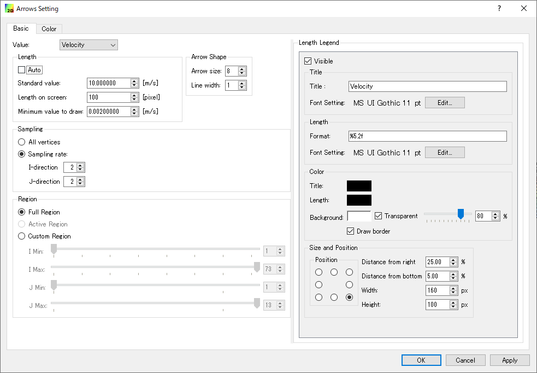The image size is (537, 373).
Task: Pick the Background color swatch
Action: (x=359, y=217)
